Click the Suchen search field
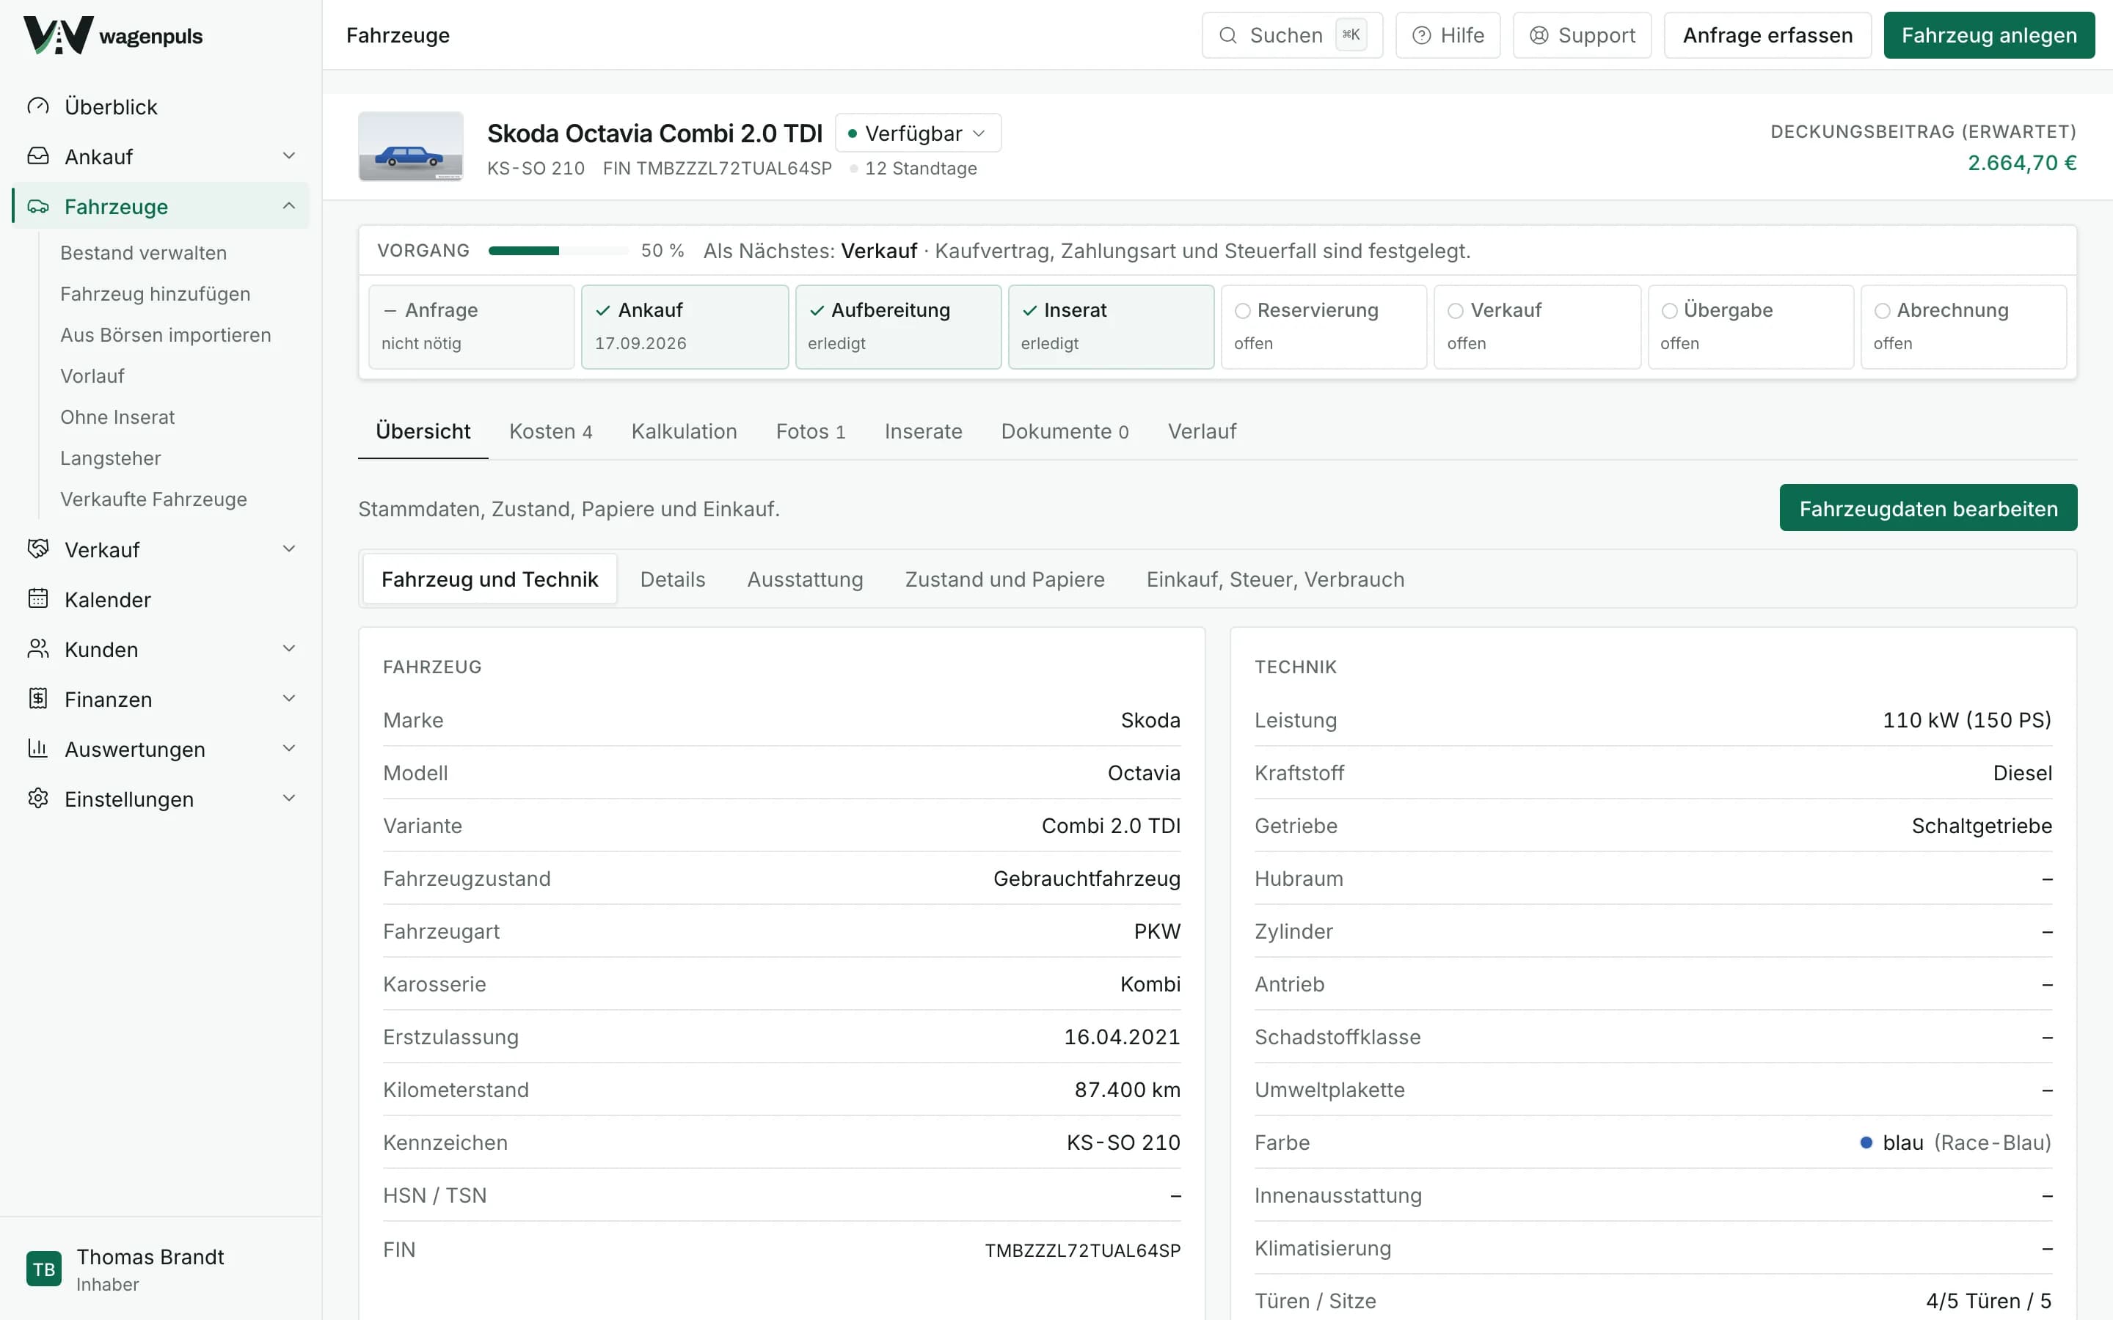2113x1320 pixels. point(1291,35)
